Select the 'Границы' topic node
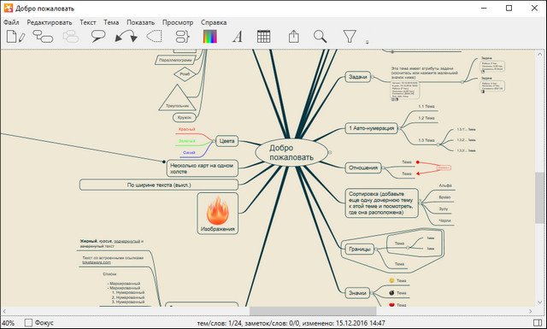Screen dimensions: 547x329 click(360, 250)
